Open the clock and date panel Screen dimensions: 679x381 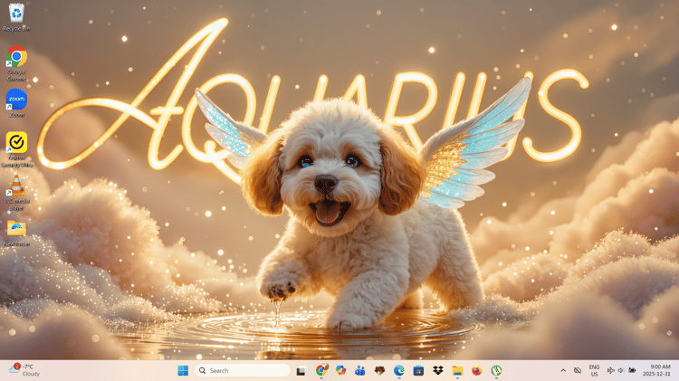656,370
